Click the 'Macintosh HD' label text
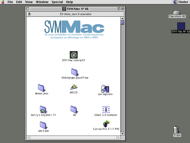Screen dimensions: 190x143 point(177,16)
